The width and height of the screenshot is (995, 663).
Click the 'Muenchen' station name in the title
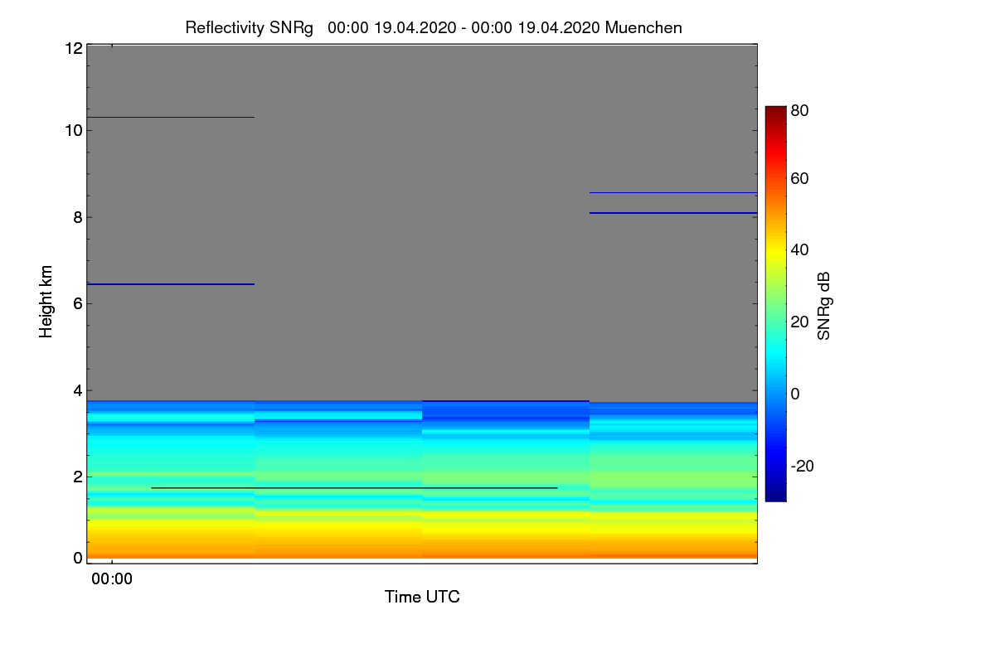[643, 27]
